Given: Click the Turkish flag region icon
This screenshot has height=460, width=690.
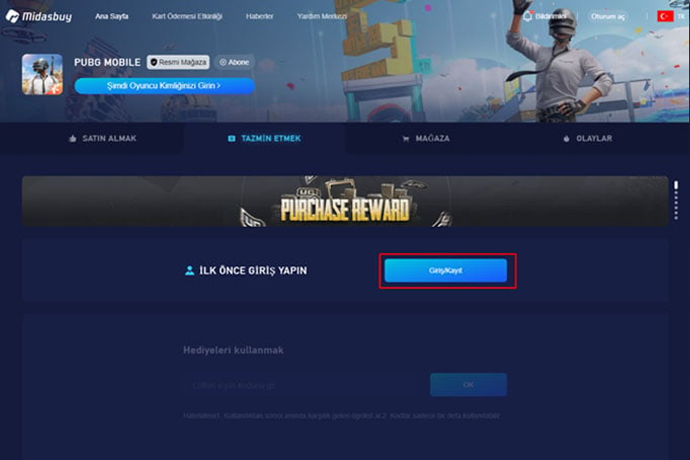Looking at the screenshot, I should (x=665, y=16).
